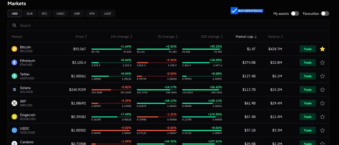Click the Tether coin icon
This screenshot has height=145, width=339.
[14, 76]
